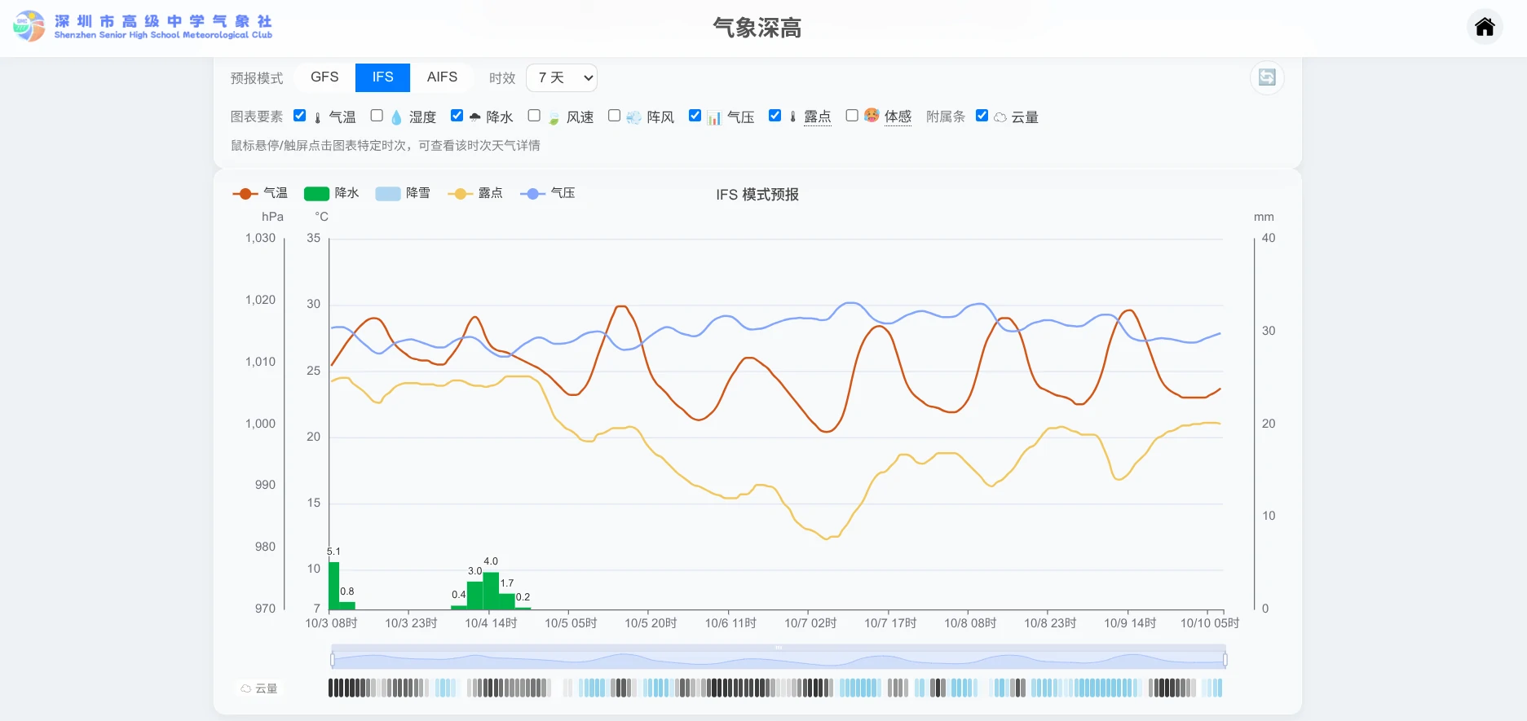Click the 10/7 02时 x-axis label
1527x721 pixels.
tap(810, 623)
